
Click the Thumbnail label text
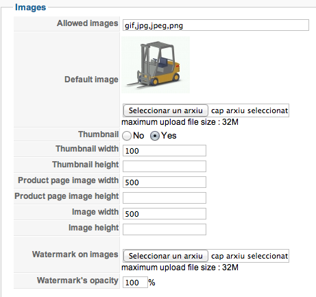[99, 134]
